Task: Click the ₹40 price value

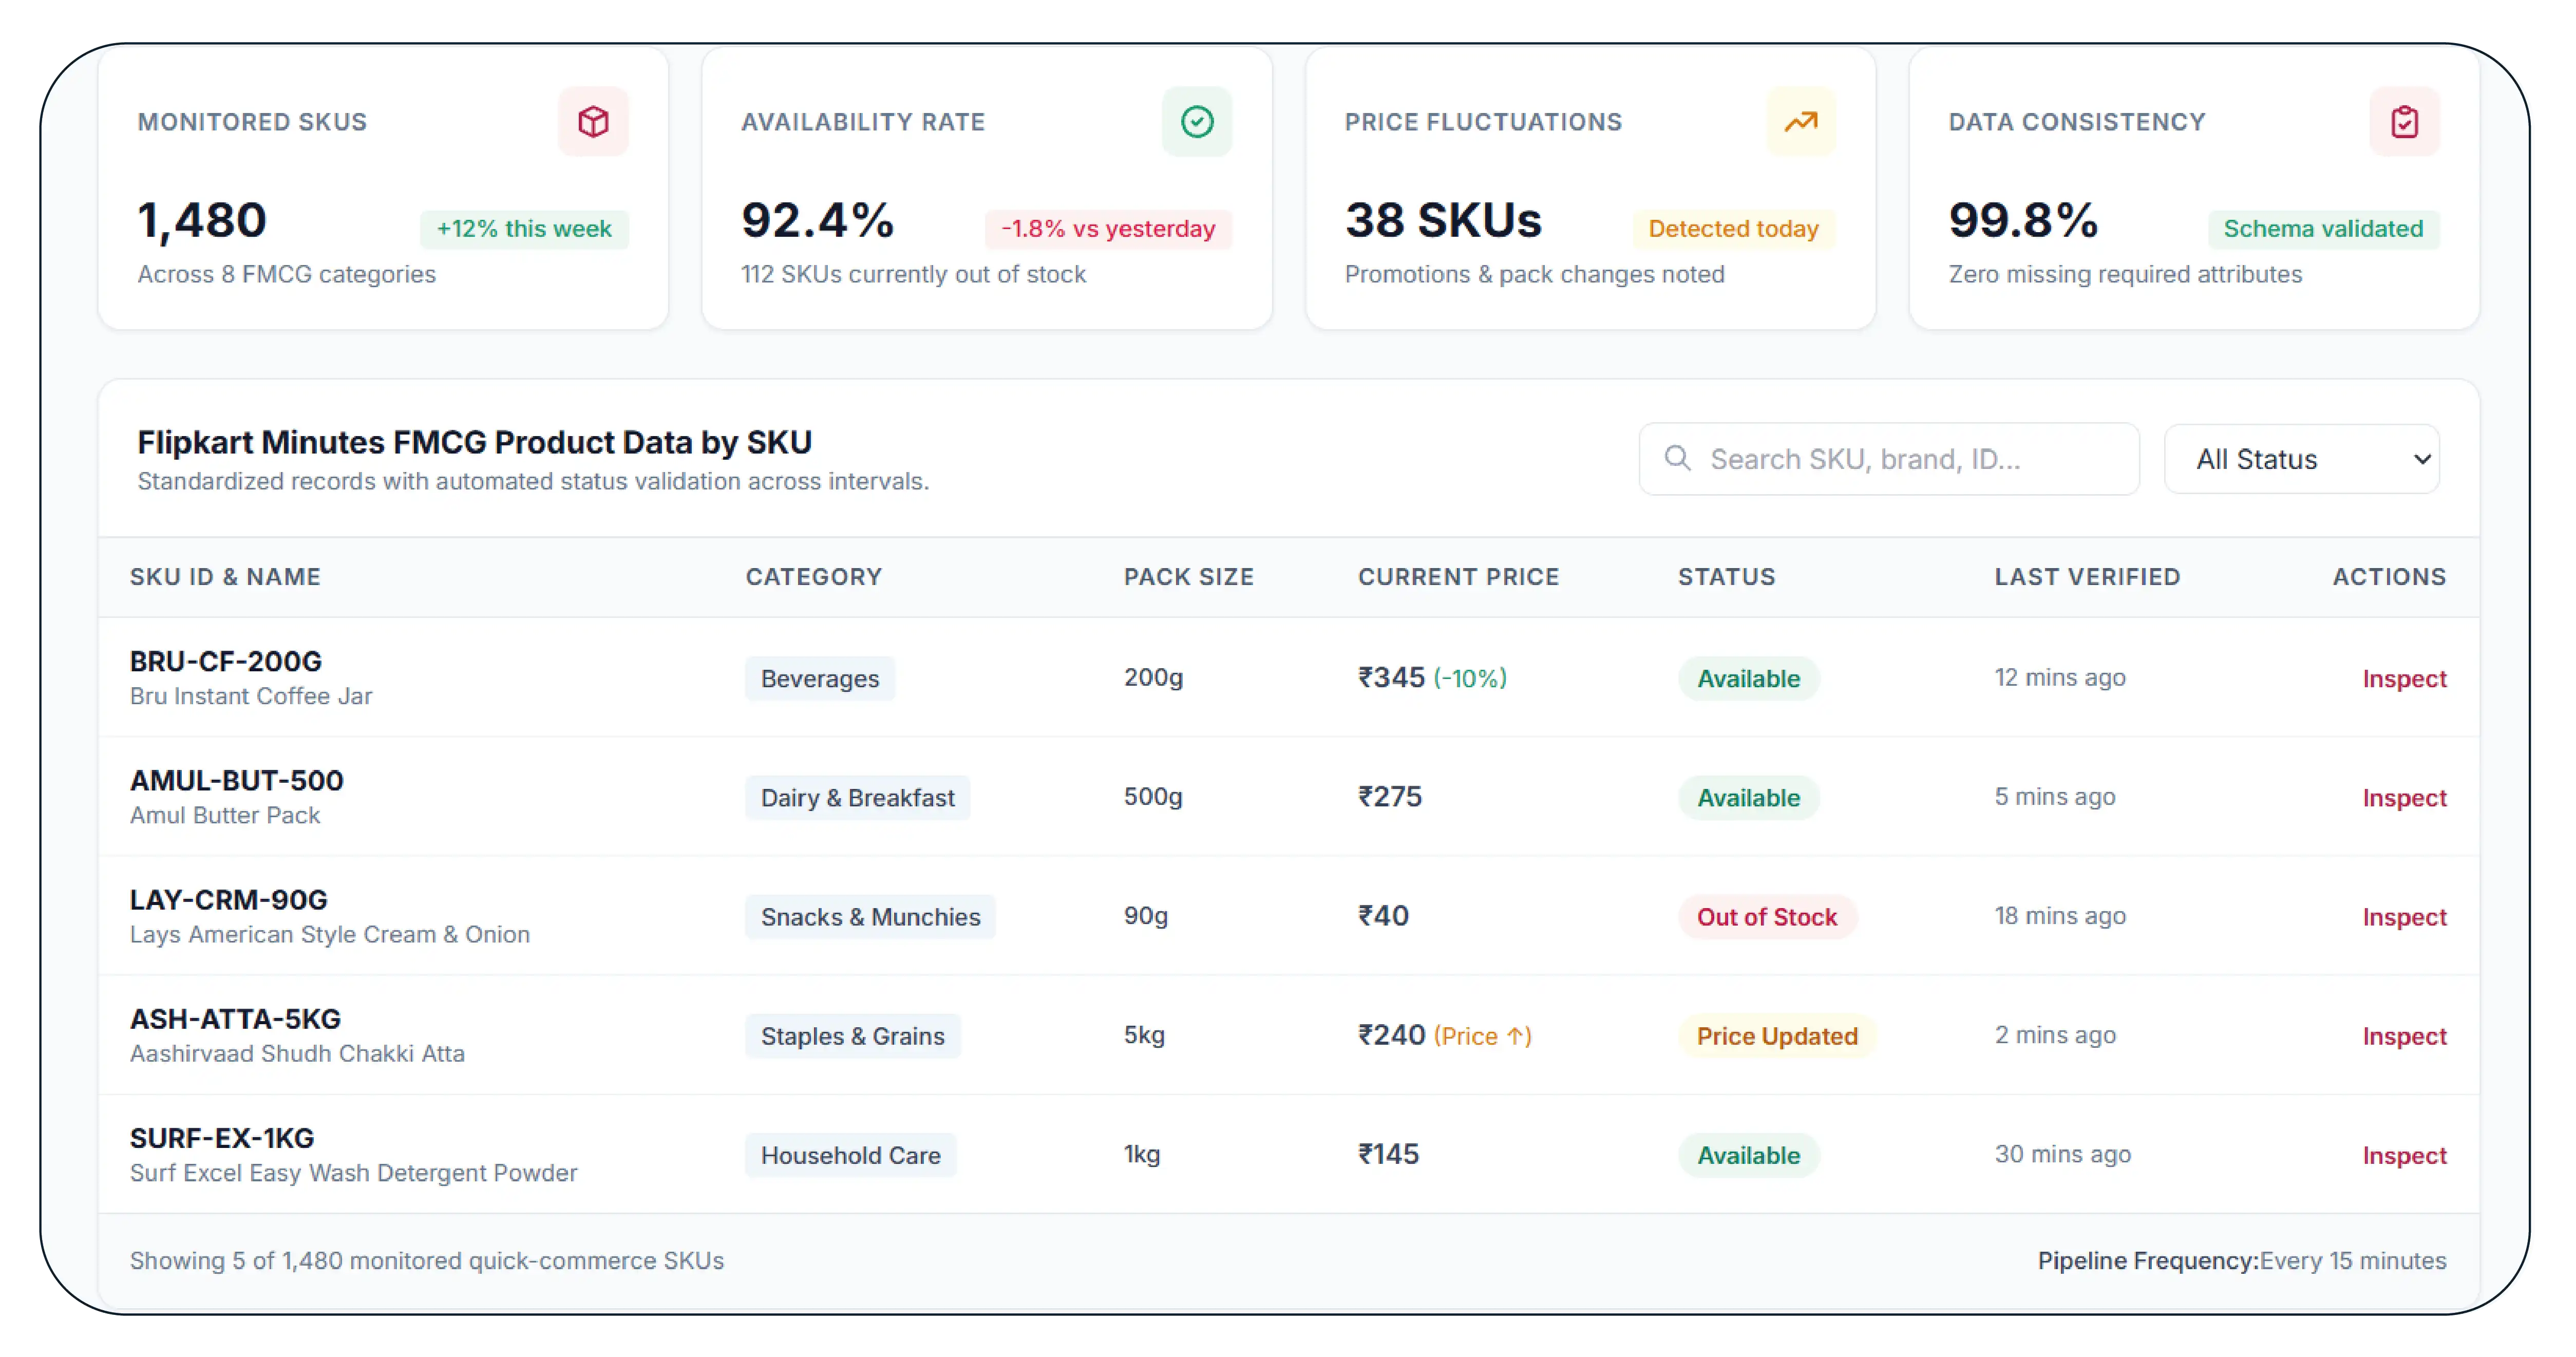Action: tap(1383, 915)
